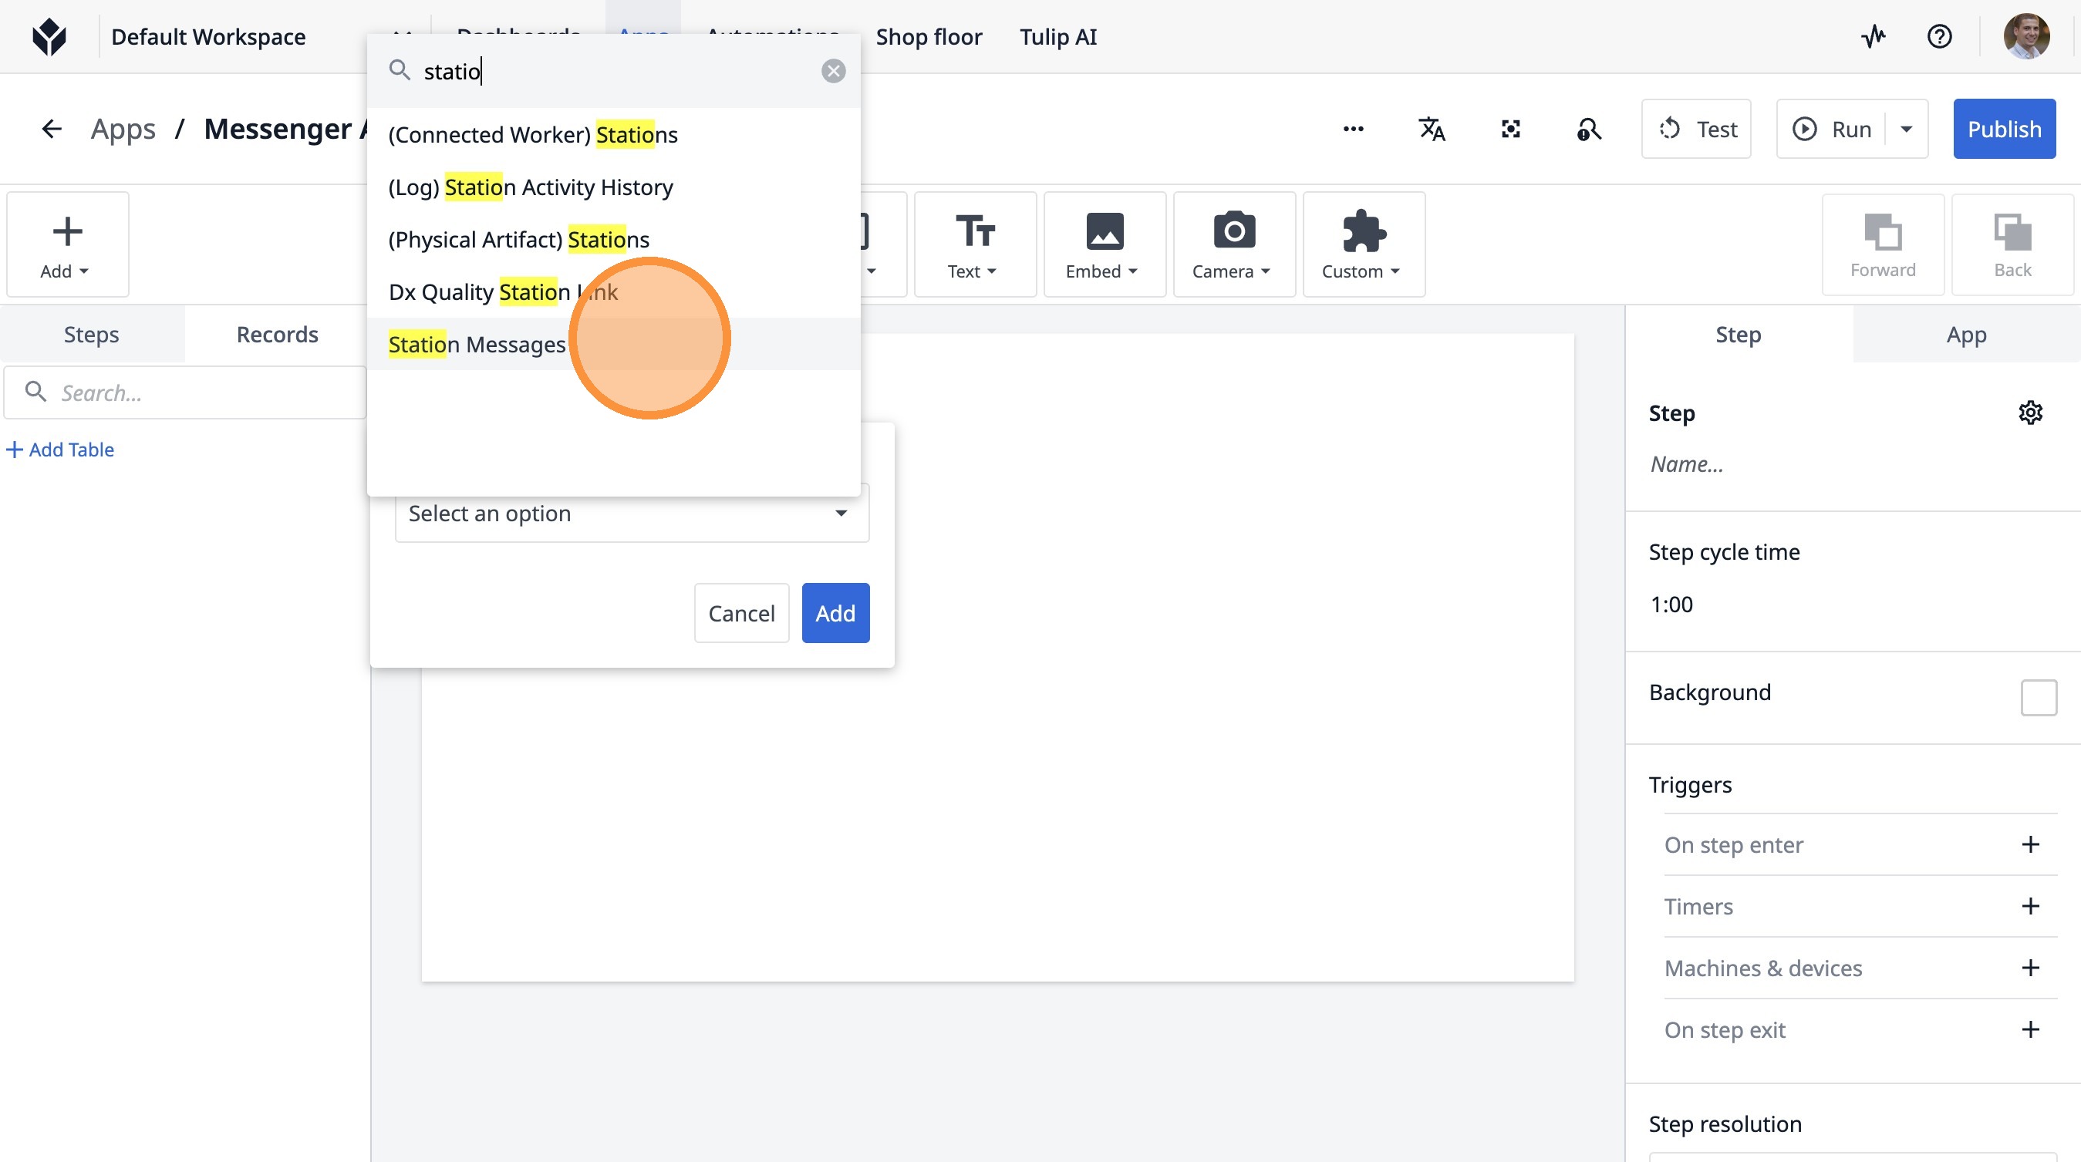Open the Run options dropdown arrow

pyautogui.click(x=1907, y=130)
